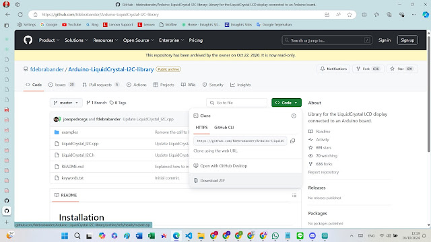The height and width of the screenshot is (242, 431).
Task: Click Report repository link
Action: click(323, 172)
